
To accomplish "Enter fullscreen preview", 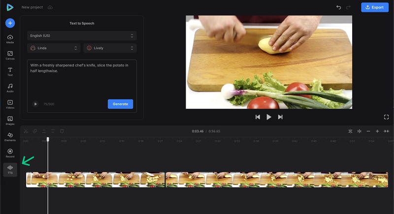I will click(x=386, y=117).
